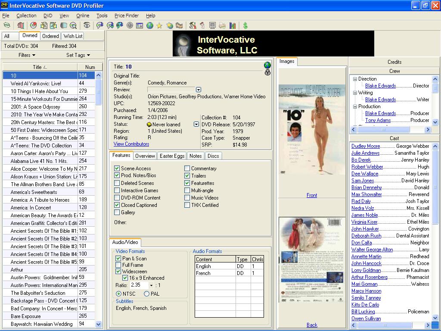
Task: Open the Filters dropdown
Action: point(27,55)
